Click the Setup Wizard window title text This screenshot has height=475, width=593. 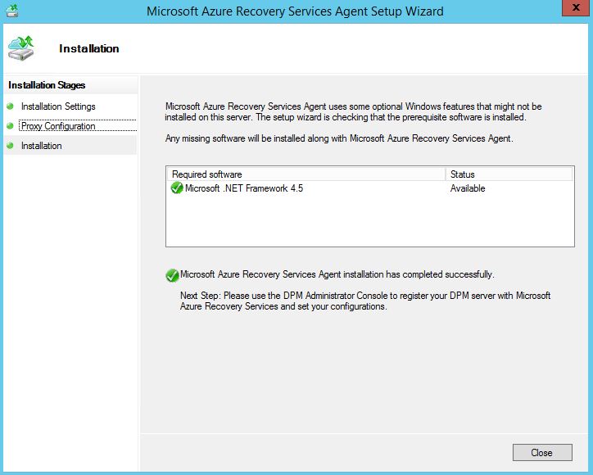click(x=295, y=11)
